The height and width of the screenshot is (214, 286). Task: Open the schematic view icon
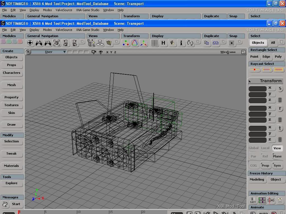[100, 43]
